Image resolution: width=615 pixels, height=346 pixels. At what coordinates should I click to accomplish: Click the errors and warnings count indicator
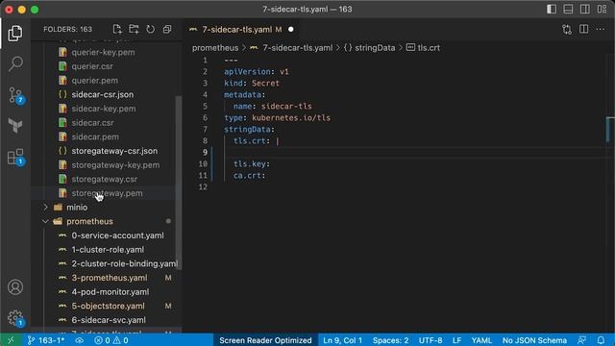pyautogui.click(x=111, y=340)
